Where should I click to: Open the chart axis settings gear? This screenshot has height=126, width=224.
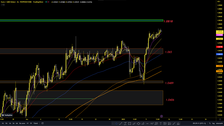(220, 119)
